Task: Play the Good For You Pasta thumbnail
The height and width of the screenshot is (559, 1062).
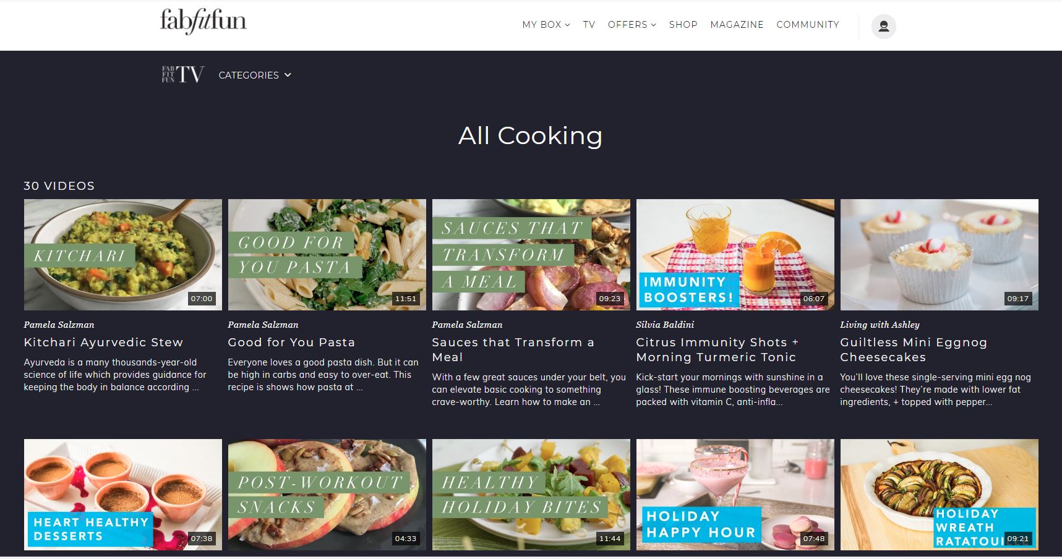Action: pyautogui.click(x=327, y=255)
